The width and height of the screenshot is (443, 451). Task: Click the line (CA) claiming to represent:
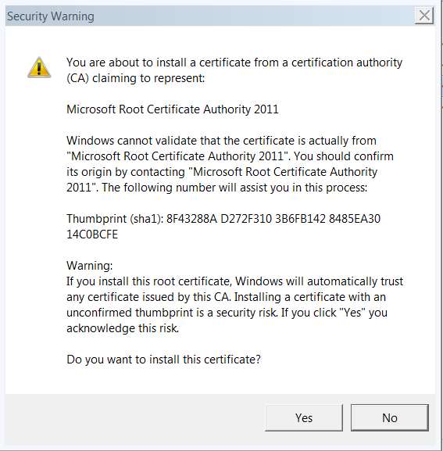click(x=135, y=78)
